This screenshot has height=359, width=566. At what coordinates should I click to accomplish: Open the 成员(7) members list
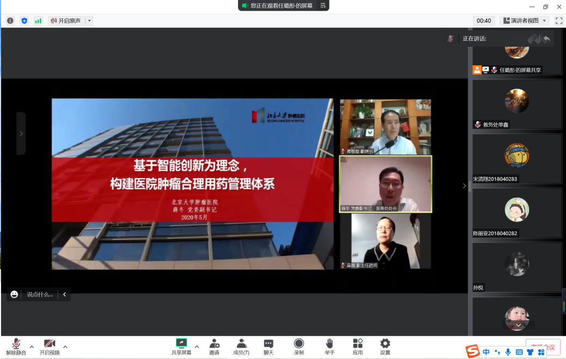click(241, 346)
